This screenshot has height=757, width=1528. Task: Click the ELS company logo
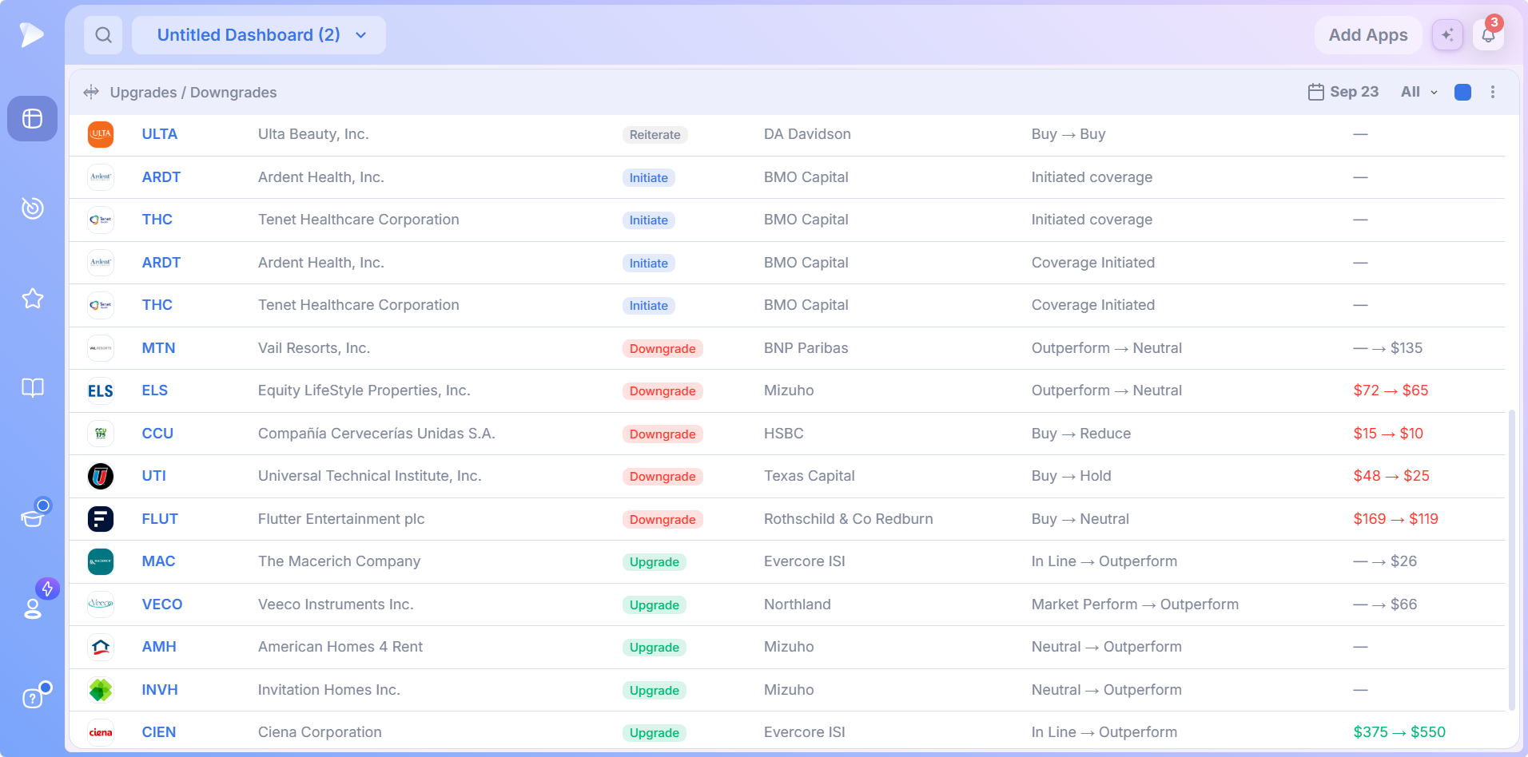(x=101, y=390)
